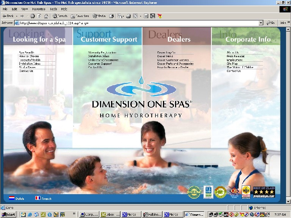Click the Dealer Parts and Accessories link
The height and width of the screenshot is (218, 291).
click(x=175, y=64)
